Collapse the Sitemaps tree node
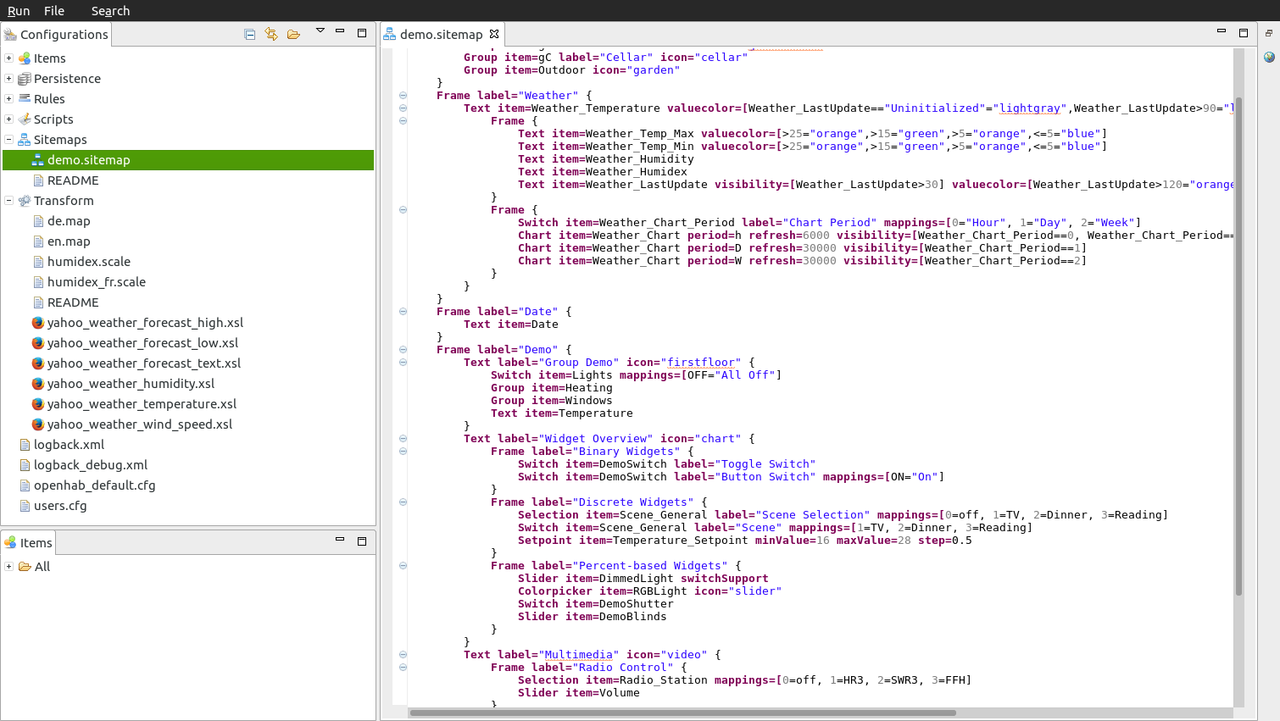Viewport: 1280px width, 721px height. pos(8,140)
